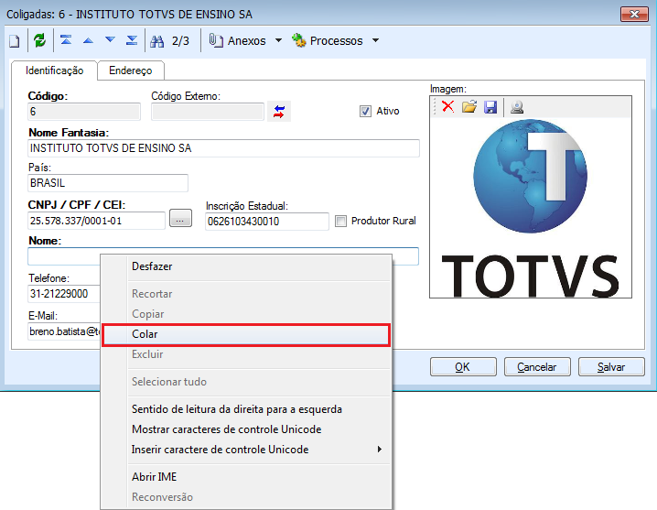
Task: Click the Salvar button
Action: (x=611, y=367)
